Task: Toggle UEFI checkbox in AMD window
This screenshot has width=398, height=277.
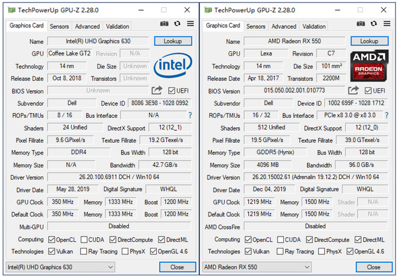Action: click(368, 90)
